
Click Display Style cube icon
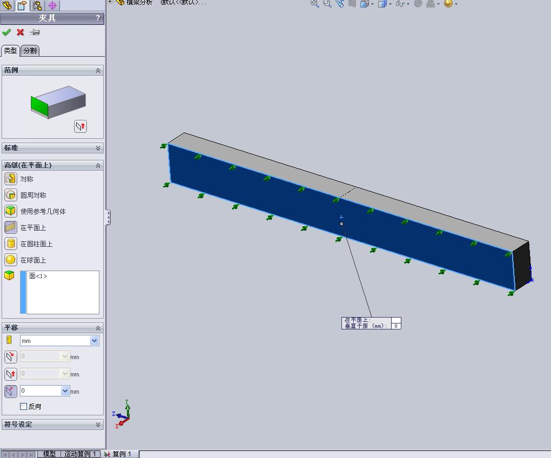[382, 4]
